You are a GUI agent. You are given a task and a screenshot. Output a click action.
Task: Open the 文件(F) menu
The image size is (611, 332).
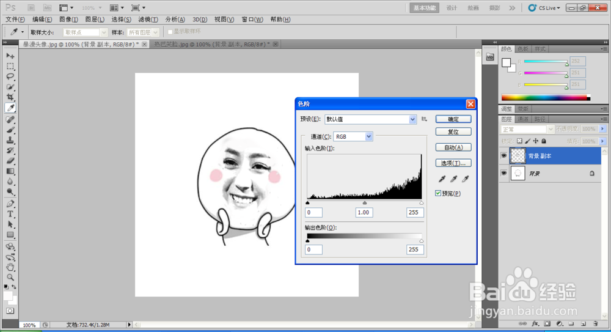pos(15,19)
